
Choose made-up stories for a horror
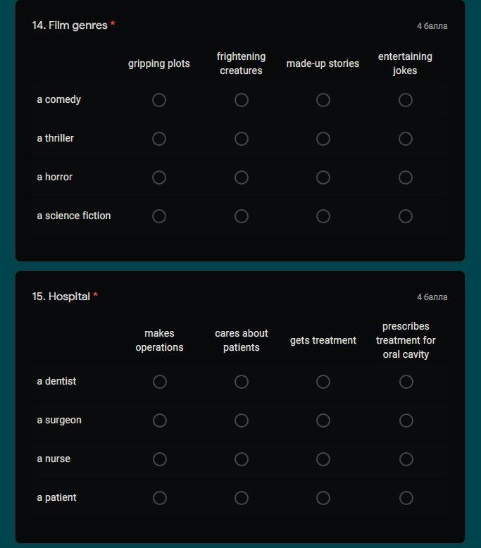coord(323,178)
